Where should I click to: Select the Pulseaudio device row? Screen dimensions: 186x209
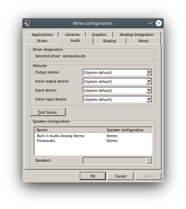click(x=93, y=141)
